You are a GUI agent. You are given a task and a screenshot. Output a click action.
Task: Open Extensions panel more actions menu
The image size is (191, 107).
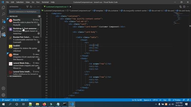(38, 7)
